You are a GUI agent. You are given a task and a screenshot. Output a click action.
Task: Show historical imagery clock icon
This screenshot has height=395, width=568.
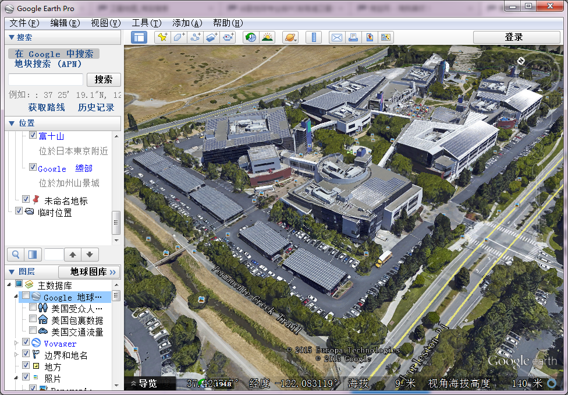(251, 37)
